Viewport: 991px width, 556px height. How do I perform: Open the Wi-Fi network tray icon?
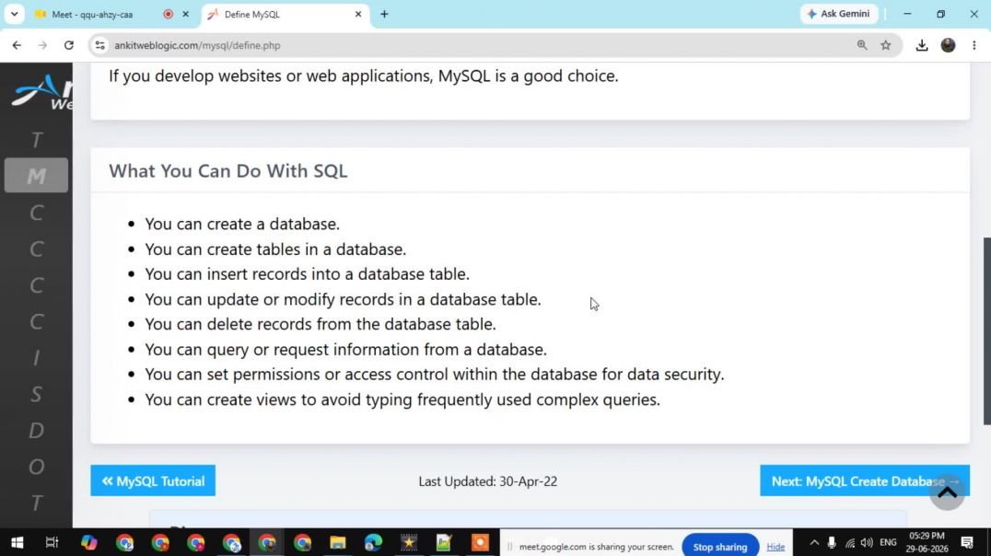coord(850,543)
